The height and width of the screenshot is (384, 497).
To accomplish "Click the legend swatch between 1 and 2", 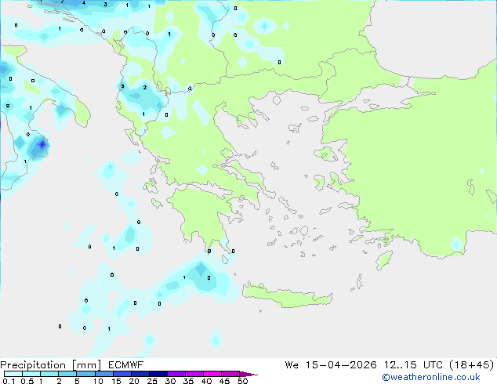I will (x=49, y=374).
